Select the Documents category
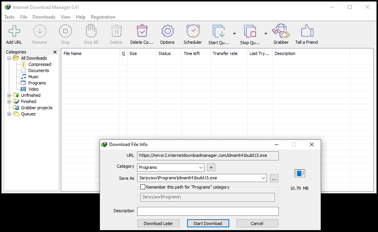The height and width of the screenshot is (232, 378). (x=39, y=70)
